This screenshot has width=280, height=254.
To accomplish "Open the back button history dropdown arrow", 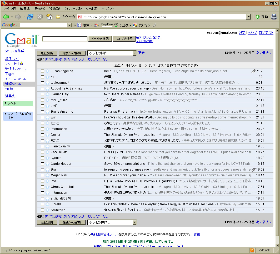I will pos(12,17).
